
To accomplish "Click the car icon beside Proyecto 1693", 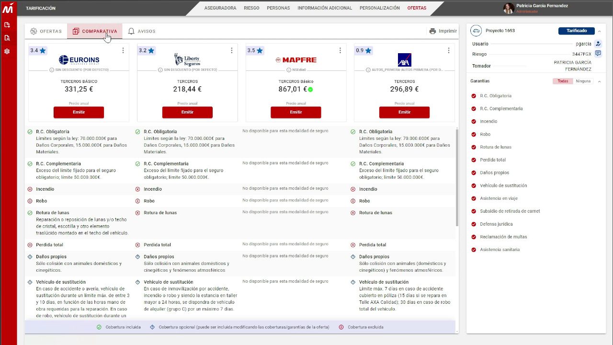I will click(476, 31).
